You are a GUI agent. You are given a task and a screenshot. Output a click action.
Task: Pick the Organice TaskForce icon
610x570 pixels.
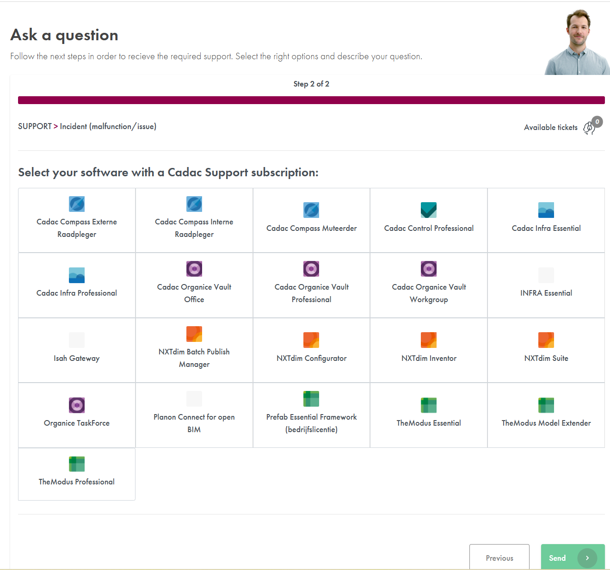click(77, 405)
